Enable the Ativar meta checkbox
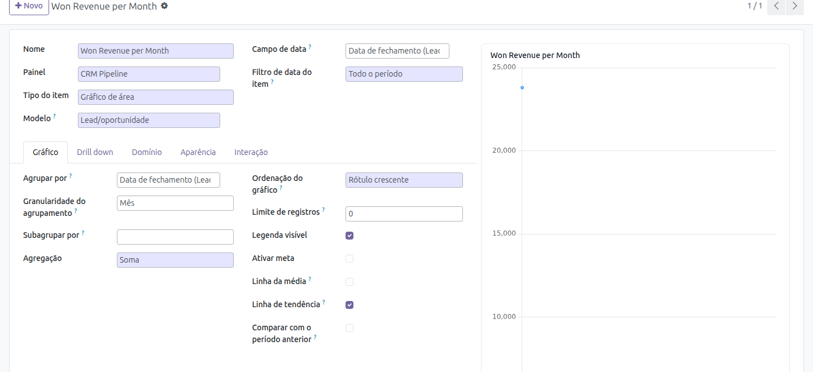The image size is (813, 372). click(349, 259)
